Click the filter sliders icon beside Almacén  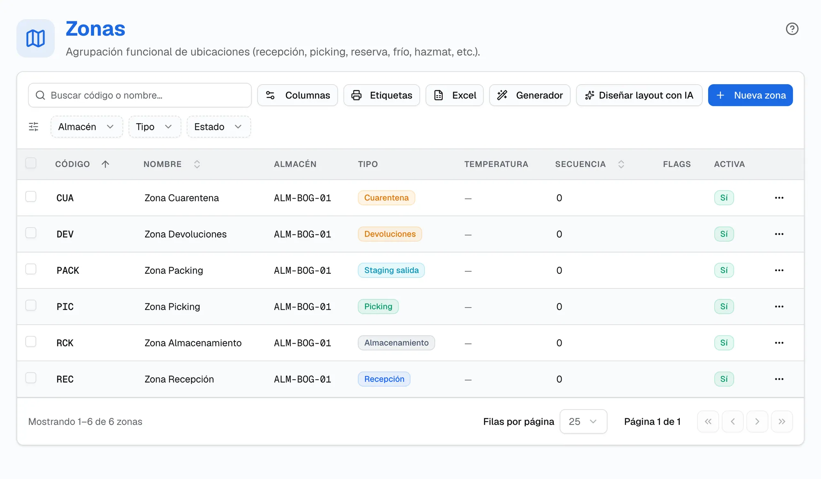pos(34,127)
